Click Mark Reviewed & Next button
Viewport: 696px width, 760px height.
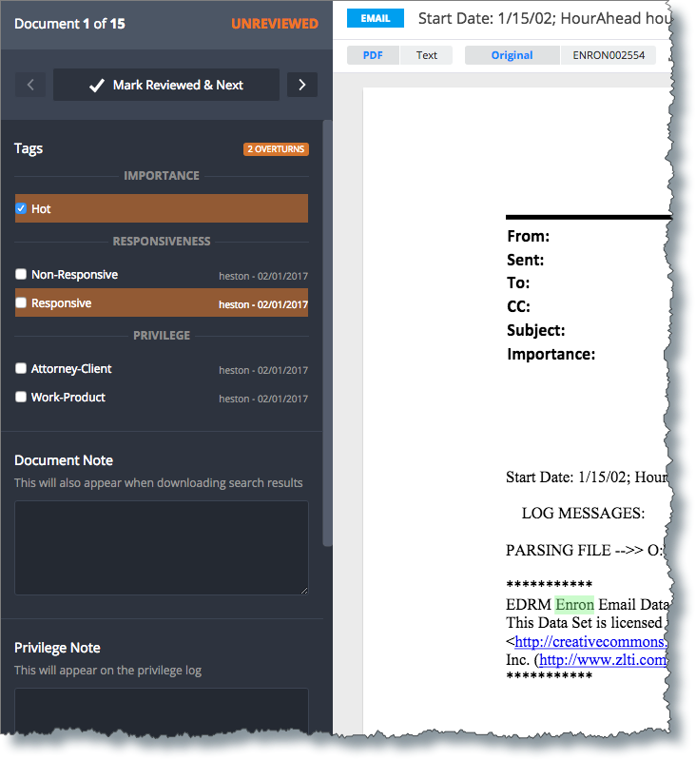[x=166, y=85]
